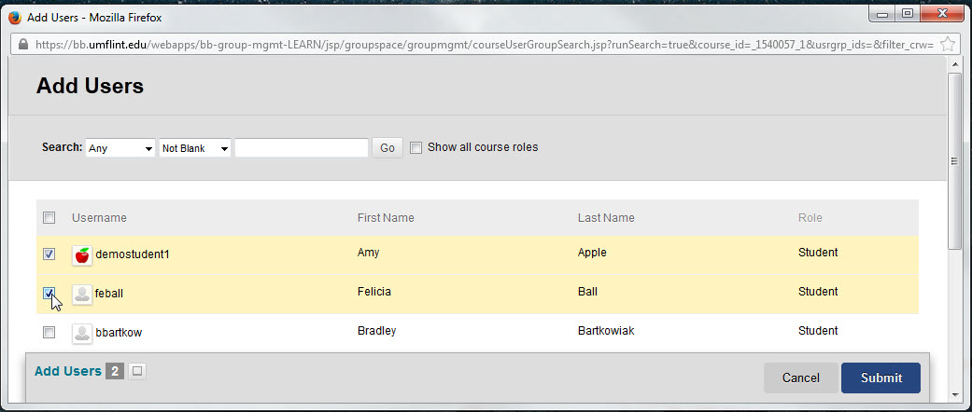Open the Any search field dropdown
This screenshot has height=412, width=972.
(120, 148)
